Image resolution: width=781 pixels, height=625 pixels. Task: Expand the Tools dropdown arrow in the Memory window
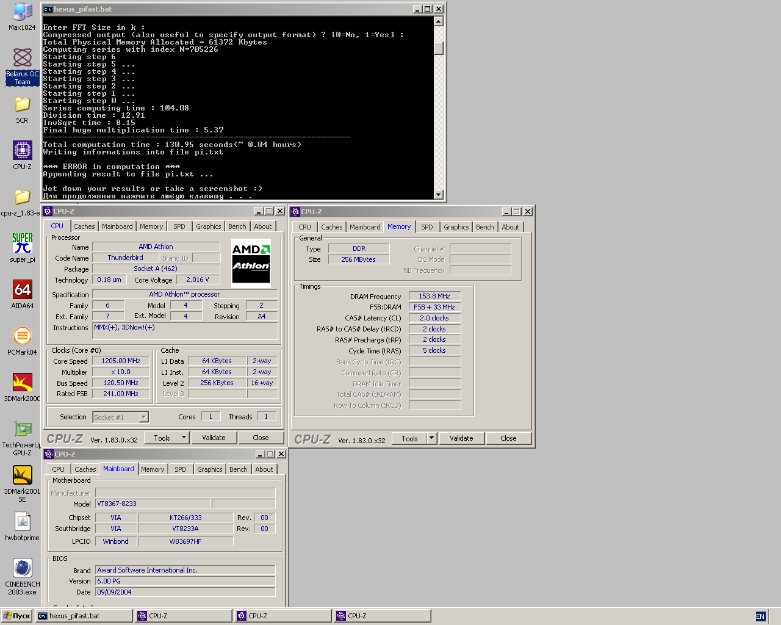(432, 438)
